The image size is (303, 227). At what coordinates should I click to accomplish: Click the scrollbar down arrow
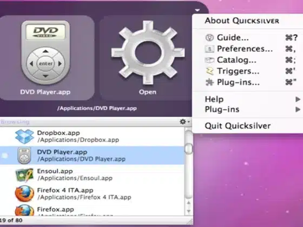189,211
